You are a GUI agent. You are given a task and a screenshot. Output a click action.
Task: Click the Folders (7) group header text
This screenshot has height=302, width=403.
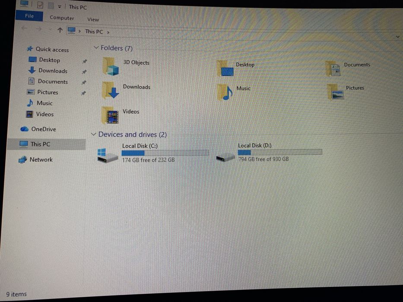pyautogui.click(x=117, y=48)
